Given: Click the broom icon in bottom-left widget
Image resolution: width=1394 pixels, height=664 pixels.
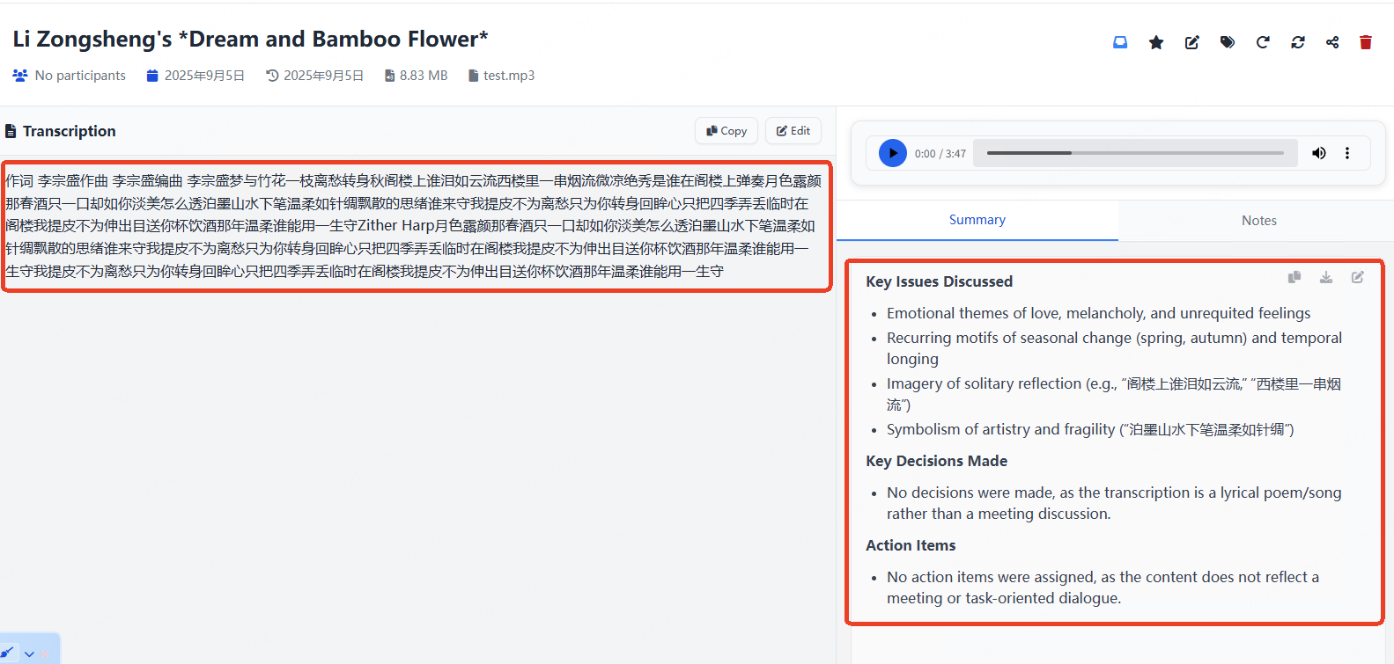Looking at the screenshot, I should coord(7,653).
